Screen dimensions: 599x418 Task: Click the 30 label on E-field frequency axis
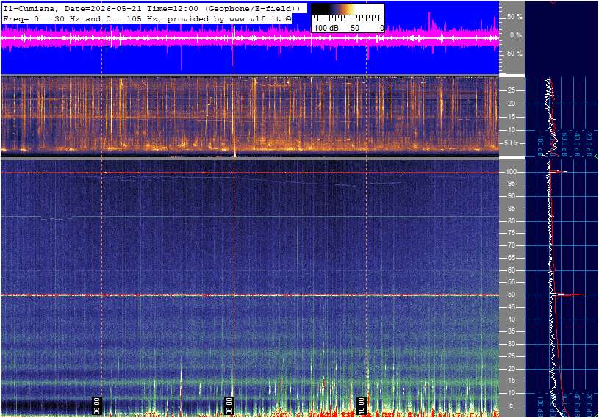[x=511, y=344]
